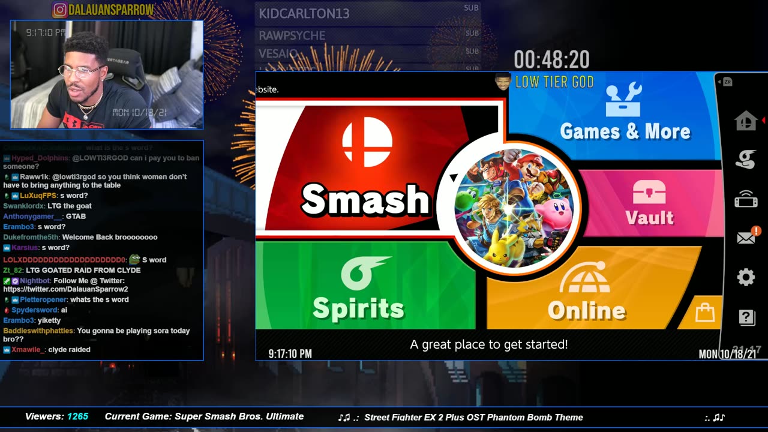This screenshot has width=768, height=432.
Task: Click subscriber name RAWPSYCHE
Action: click(x=292, y=36)
